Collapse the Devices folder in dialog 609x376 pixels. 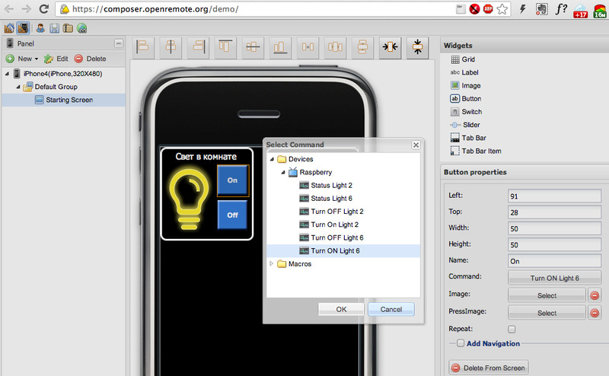click(272, 159)
